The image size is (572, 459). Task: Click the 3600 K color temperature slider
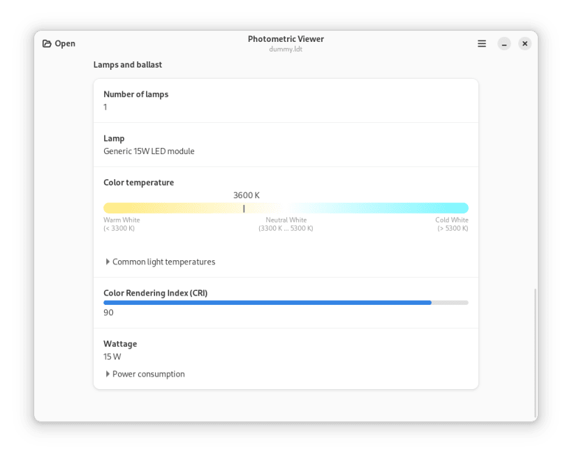click(286, 207)
